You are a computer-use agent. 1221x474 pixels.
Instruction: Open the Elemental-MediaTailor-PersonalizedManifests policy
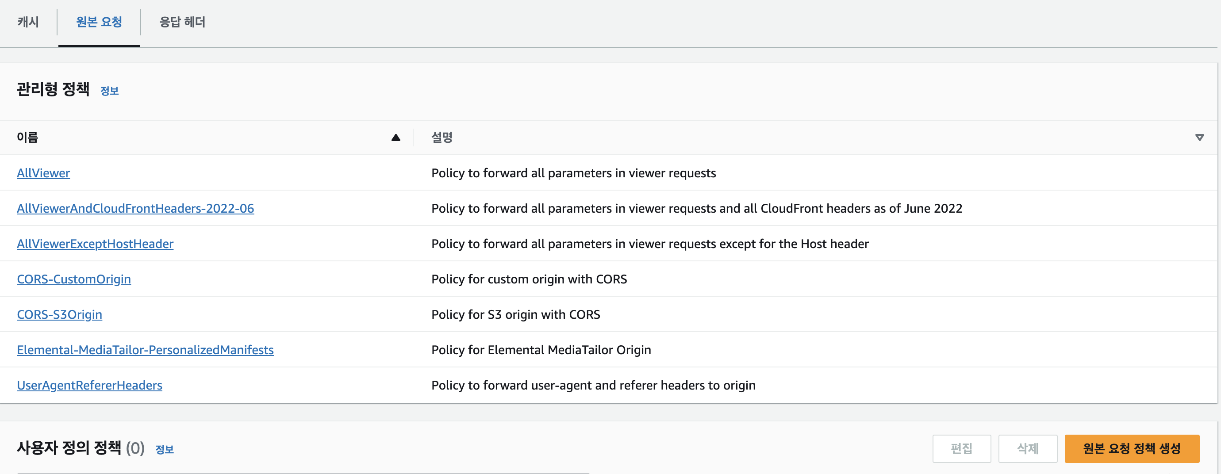click(x=145, y=350)
